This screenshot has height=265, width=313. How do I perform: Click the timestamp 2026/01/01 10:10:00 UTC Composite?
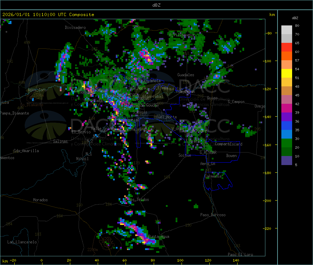click(48, 15)
